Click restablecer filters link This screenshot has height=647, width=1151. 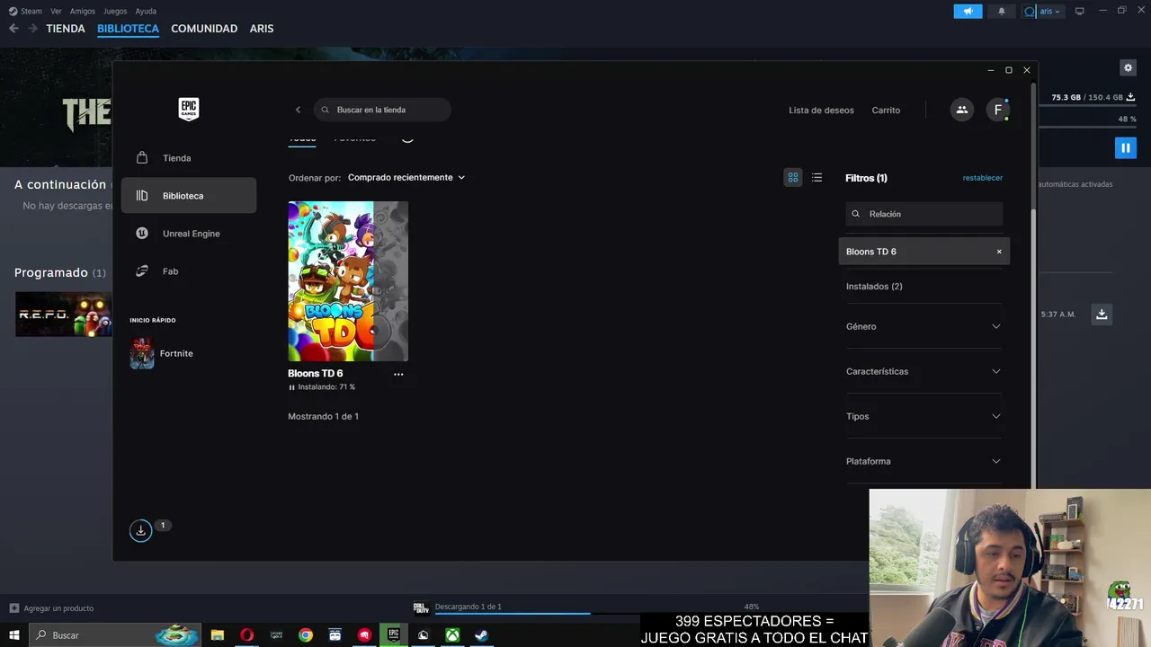(983, 178)
